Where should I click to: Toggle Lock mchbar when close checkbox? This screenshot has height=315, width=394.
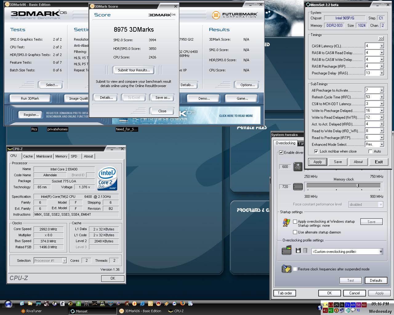pyautogui.click(x=316, y=151)
